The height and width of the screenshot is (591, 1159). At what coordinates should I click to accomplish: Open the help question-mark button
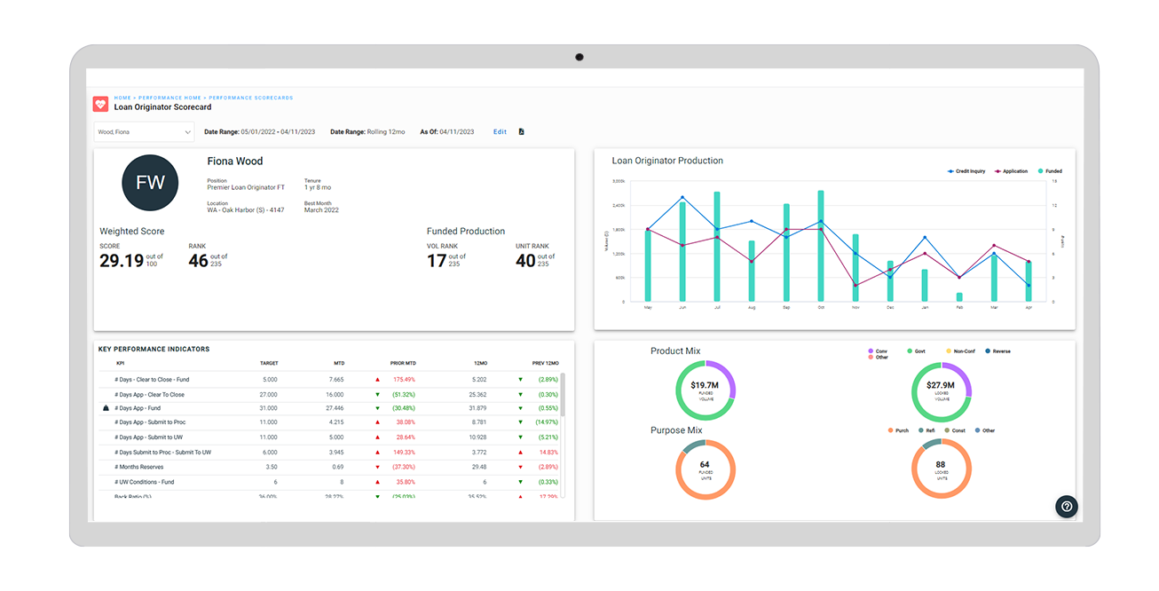pyautogui.click(x=1067, y=506)
